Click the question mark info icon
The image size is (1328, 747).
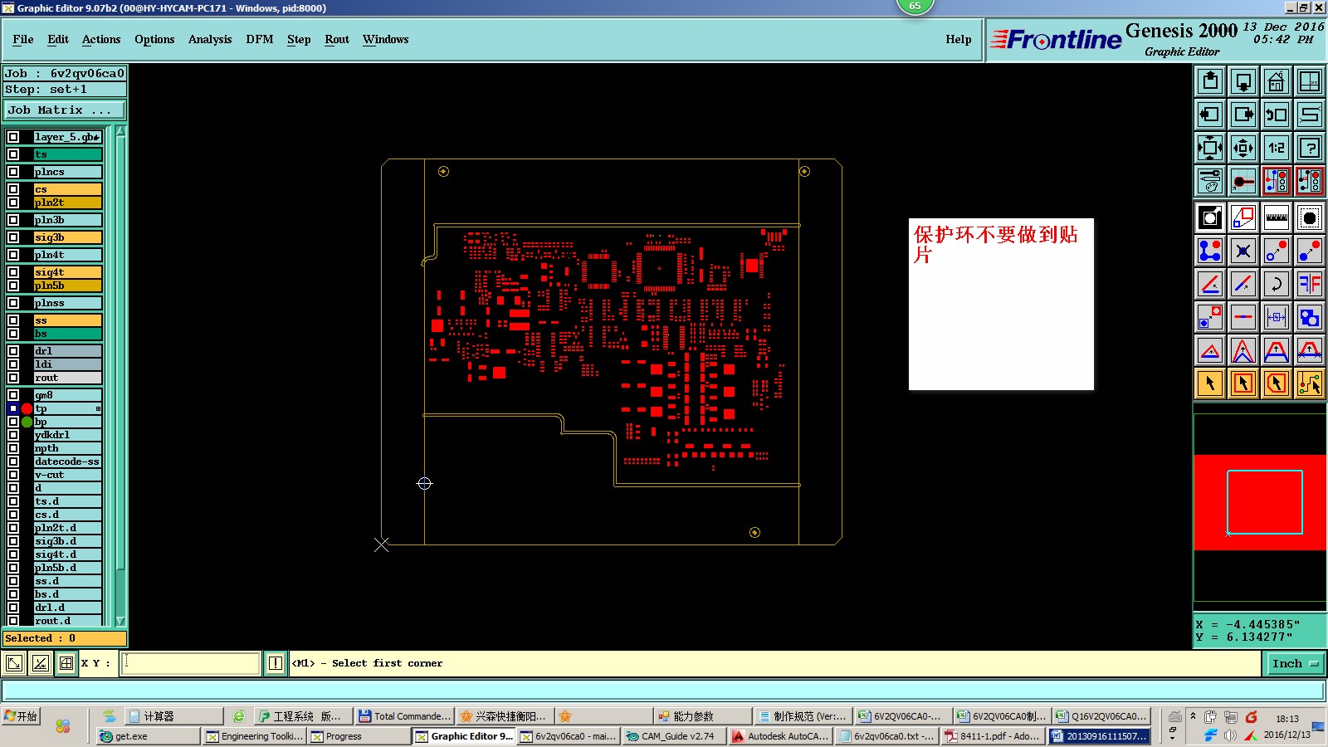tap(1310, 148)
